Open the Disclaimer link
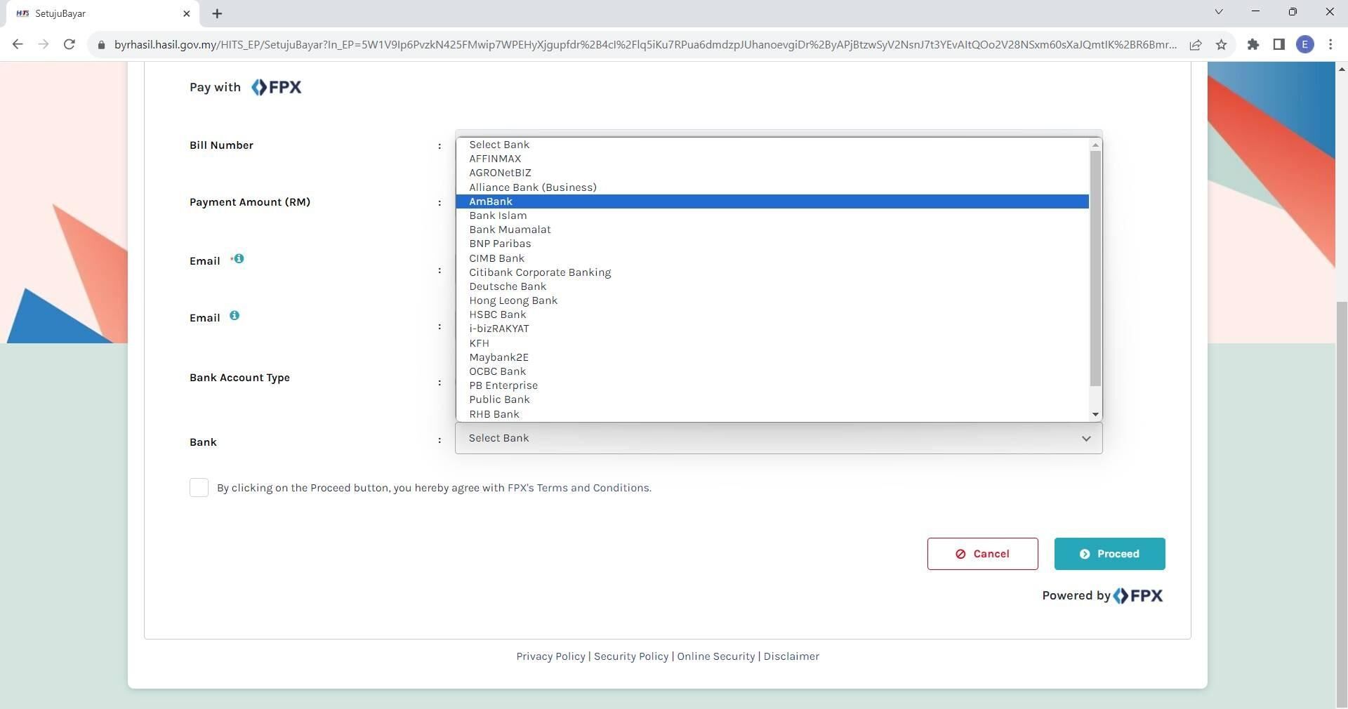 pos(791,656)
